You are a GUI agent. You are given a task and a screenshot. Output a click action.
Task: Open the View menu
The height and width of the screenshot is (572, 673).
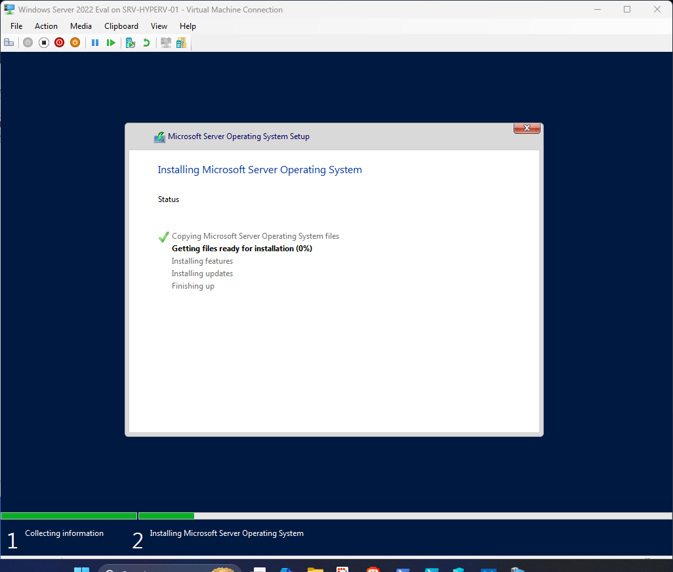(159, 26)
